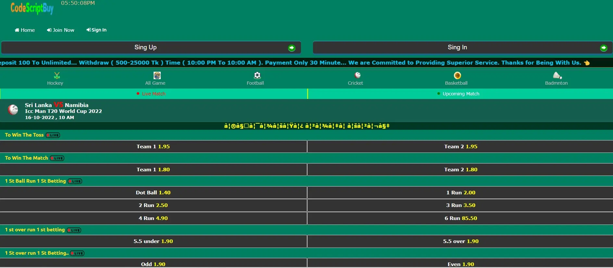Click the yellow garbled notice bar text
This screenshot has height=268, width=613.
click(x=306, y=126)
